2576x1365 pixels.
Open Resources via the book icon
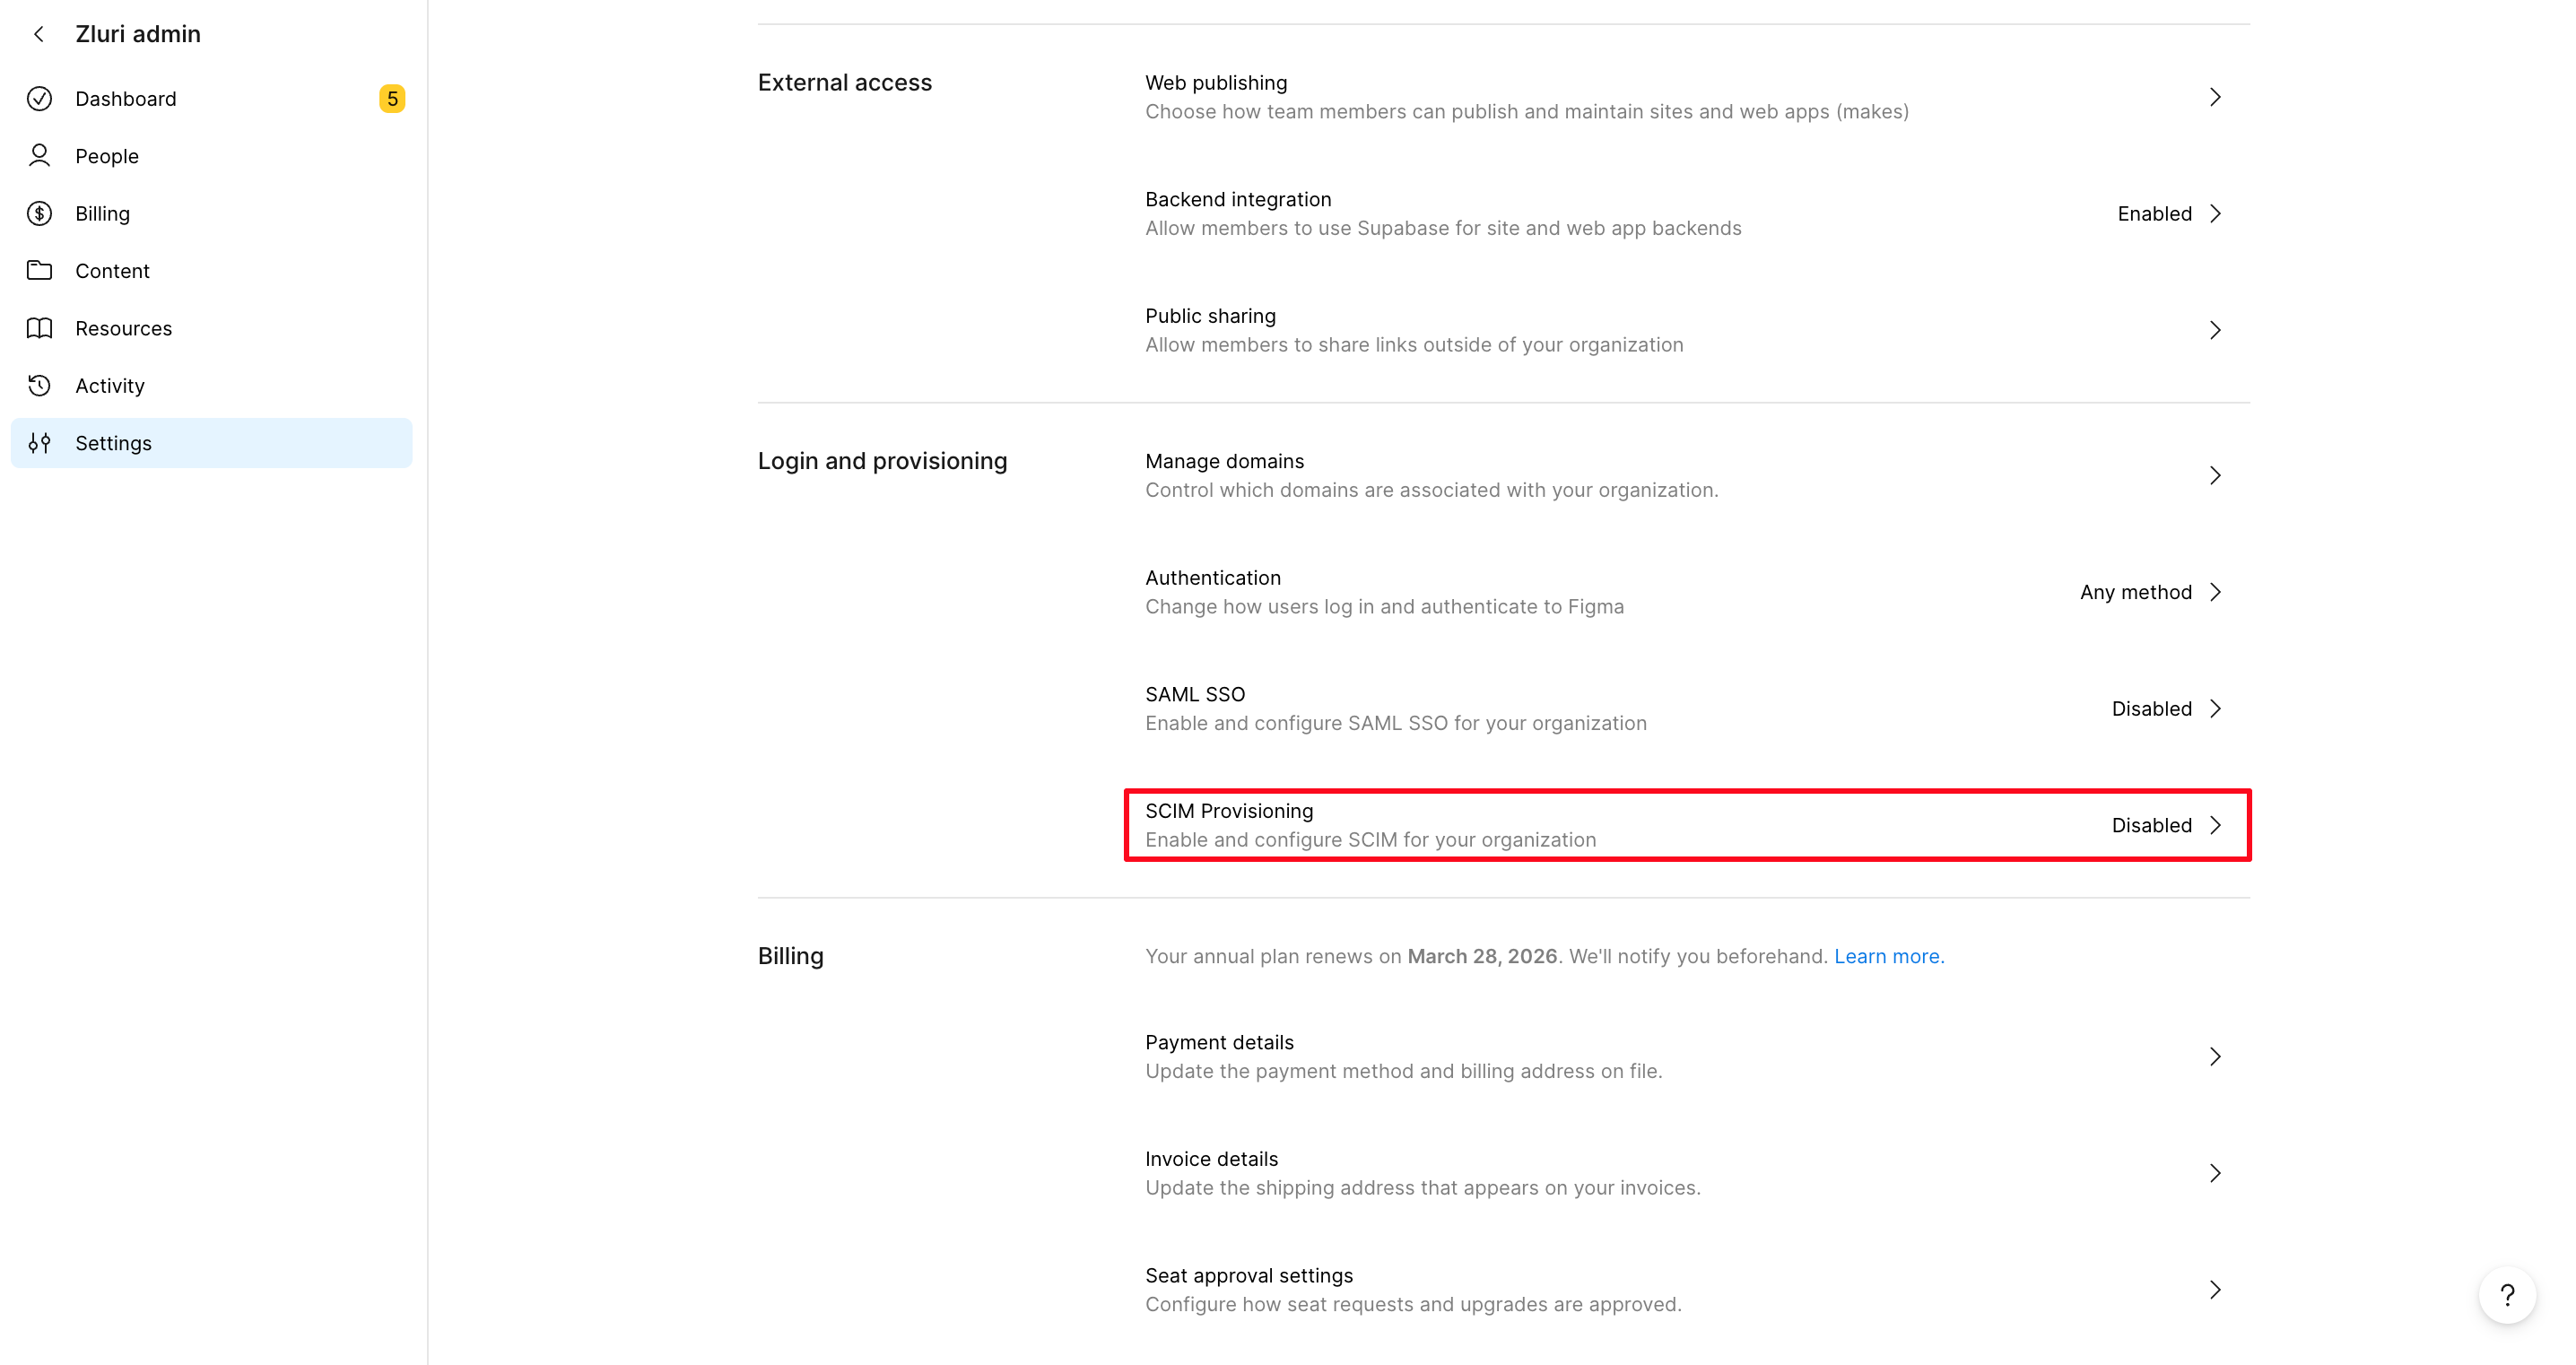click(x=39, y=328)
